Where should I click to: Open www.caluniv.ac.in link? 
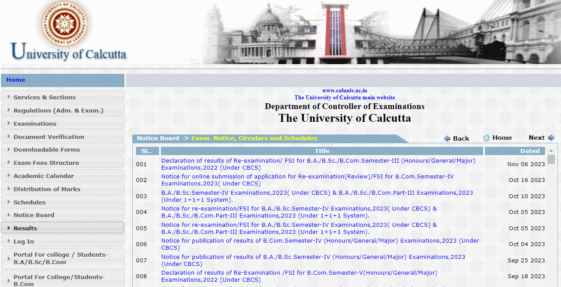pyautogui.click(x=345, y=91)
